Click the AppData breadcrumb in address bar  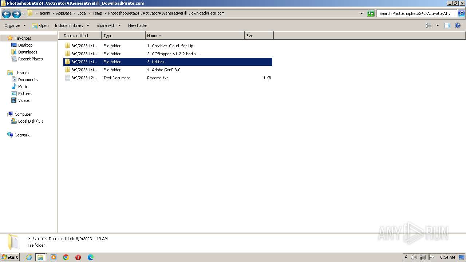[x=64, y=13]
